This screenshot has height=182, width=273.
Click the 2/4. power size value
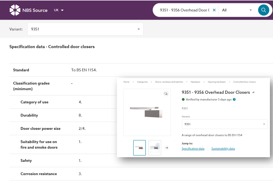(82, 129)
